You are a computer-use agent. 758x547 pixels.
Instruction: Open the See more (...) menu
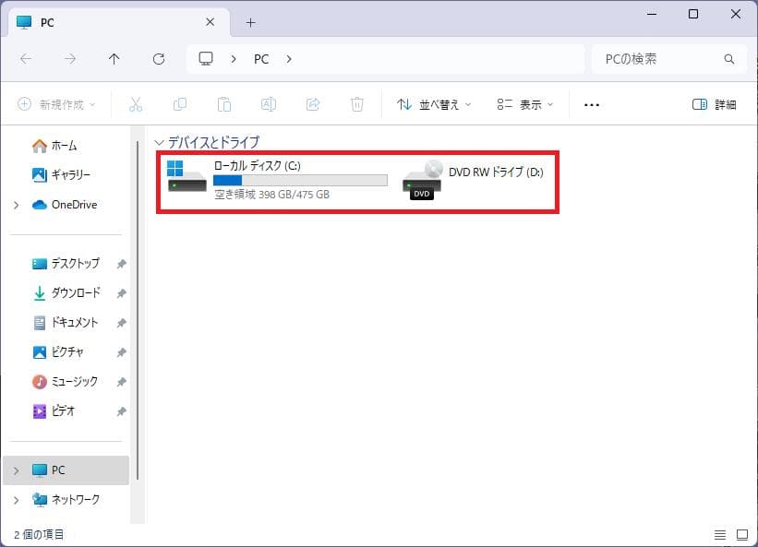pos(591,104)
